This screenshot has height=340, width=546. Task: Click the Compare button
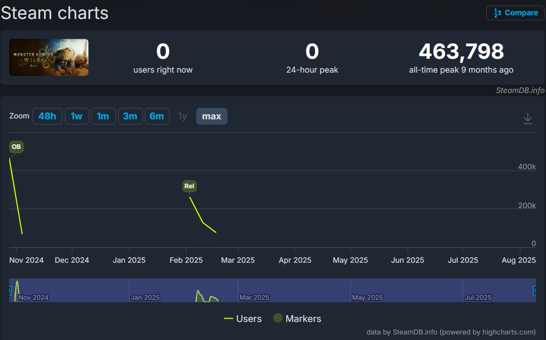(x=515, y=13)
